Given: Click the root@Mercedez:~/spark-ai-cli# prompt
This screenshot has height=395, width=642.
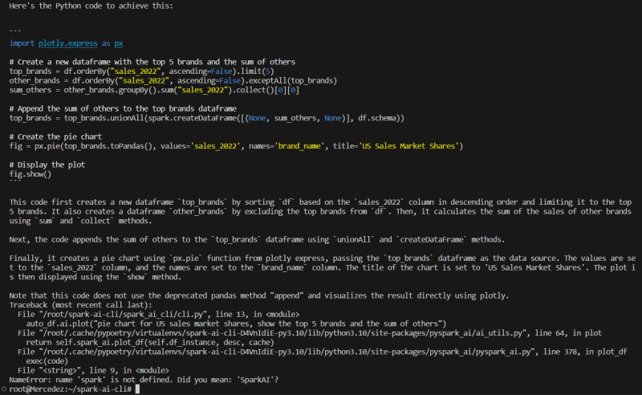Looking at the screenshot, I should click(71, 389).
